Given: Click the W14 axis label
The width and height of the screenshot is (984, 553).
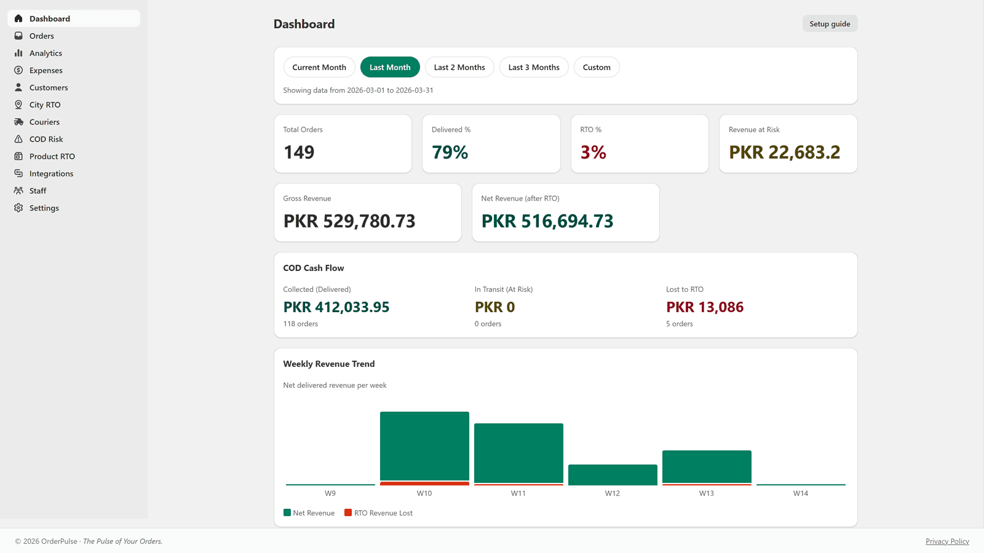Looking at the screenshot, I should [x=801, y=493].
